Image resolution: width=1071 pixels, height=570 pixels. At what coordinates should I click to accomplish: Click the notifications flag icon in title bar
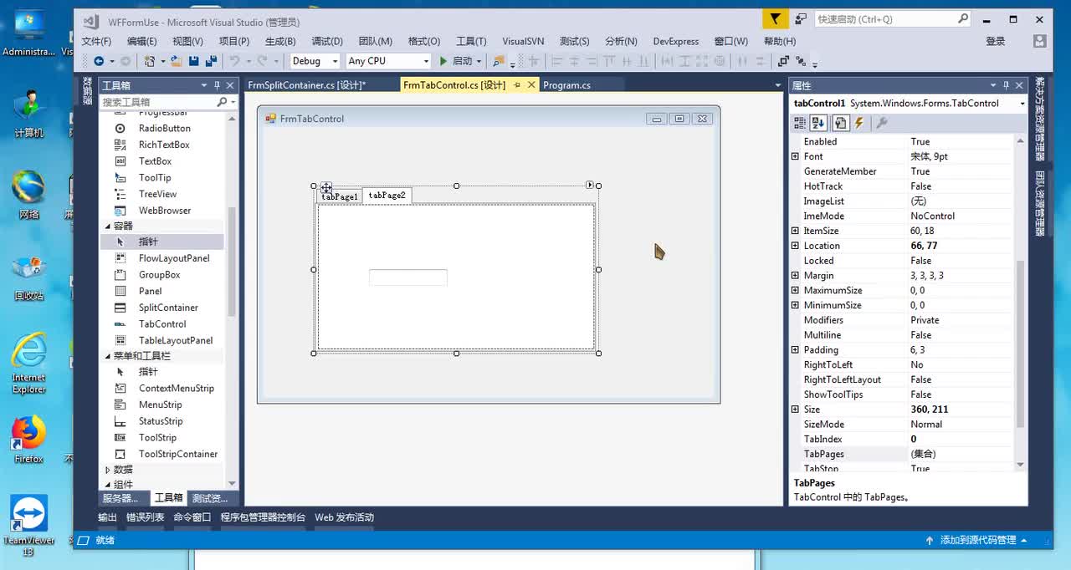(776, 18)
